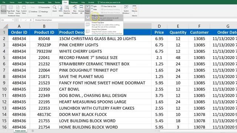Open the Switch Windows dropdown

(x=126, y=10)
